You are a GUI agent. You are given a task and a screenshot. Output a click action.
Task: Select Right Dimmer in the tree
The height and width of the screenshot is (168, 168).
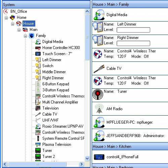click(53, 78)
